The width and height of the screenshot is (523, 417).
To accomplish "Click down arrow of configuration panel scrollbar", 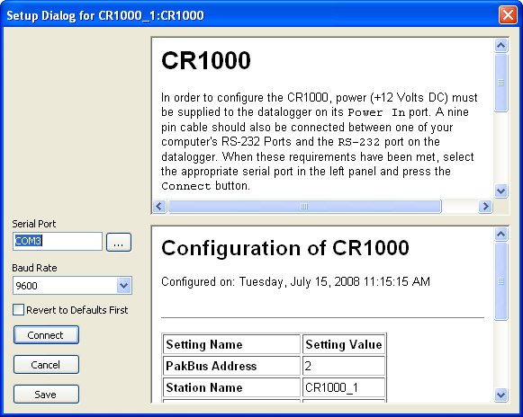I will (x=500, y=395).
